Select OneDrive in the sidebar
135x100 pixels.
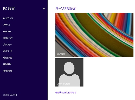coord(7,31)
